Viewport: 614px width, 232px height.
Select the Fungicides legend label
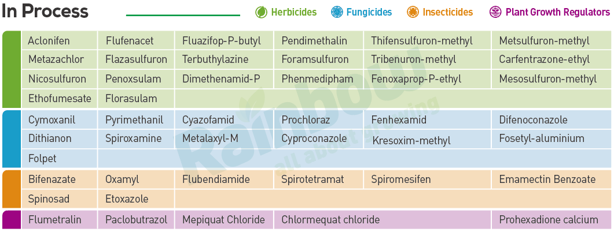point(369,13)
